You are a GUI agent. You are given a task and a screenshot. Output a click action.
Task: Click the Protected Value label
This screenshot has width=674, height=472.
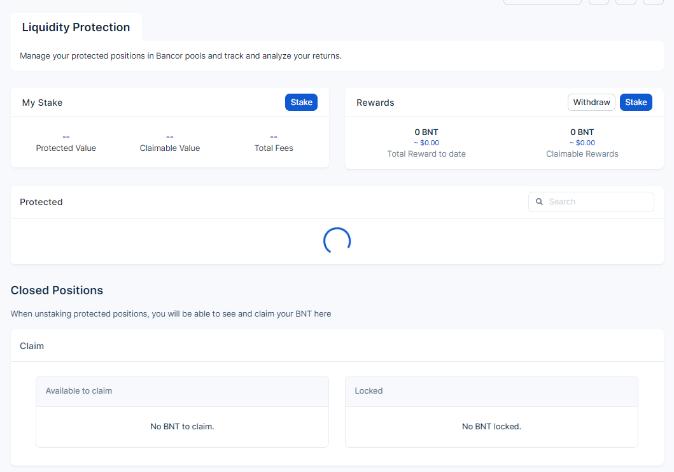click(66, 148)
